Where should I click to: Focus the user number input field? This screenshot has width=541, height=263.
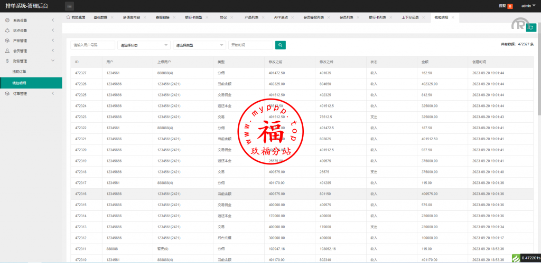92,45
